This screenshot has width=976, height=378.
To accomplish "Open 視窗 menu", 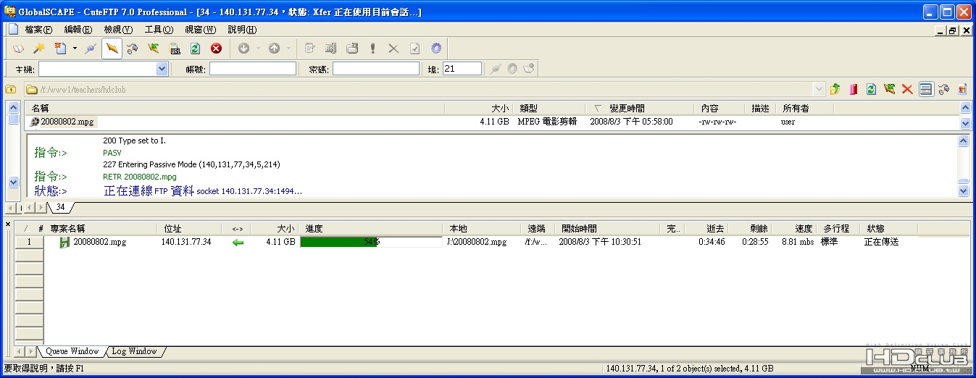I will pyautogui.click(x=200, y=30).
